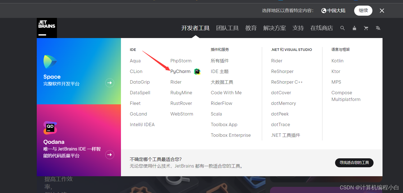
Task: Open the 支持 menu
Action: click(298, 28)
